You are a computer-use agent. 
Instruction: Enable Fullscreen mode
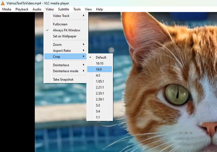(61, 24)
